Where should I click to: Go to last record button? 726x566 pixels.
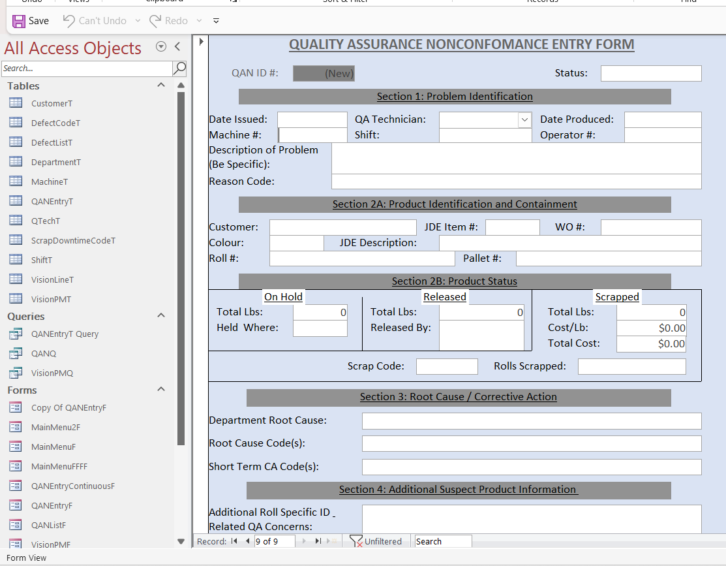(x=318, y=541)
